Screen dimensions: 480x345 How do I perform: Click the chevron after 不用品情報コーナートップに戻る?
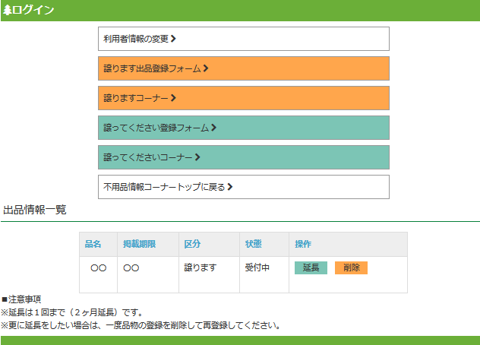[x=230, y=186]
